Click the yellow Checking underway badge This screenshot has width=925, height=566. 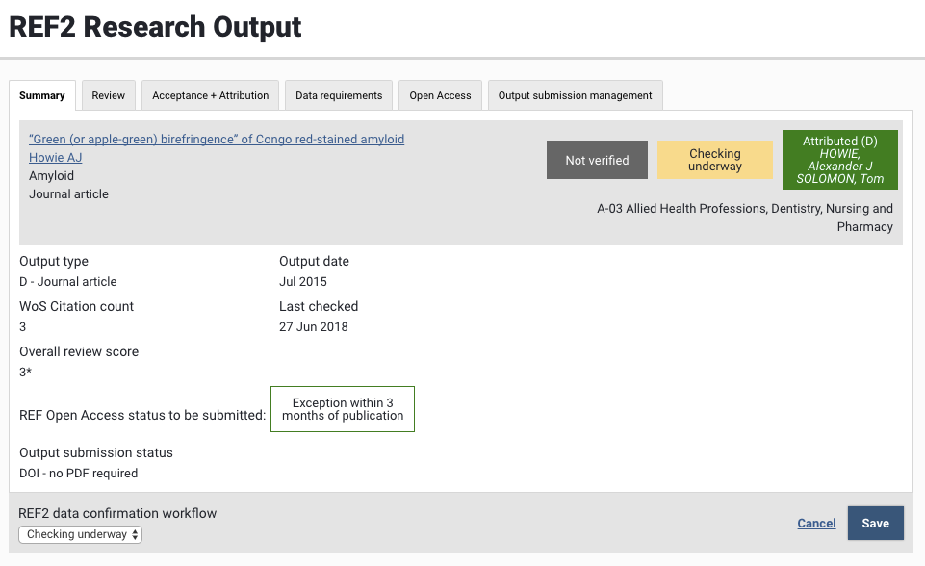coord(714,160)
